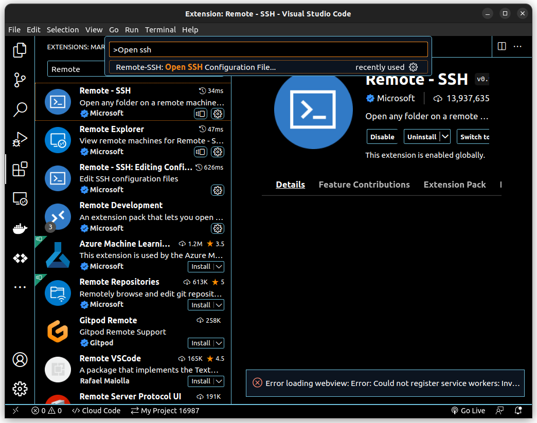Open the Run and Debug view
The image size is (537, 423).
pyautogui.click(x=20, y=139)
